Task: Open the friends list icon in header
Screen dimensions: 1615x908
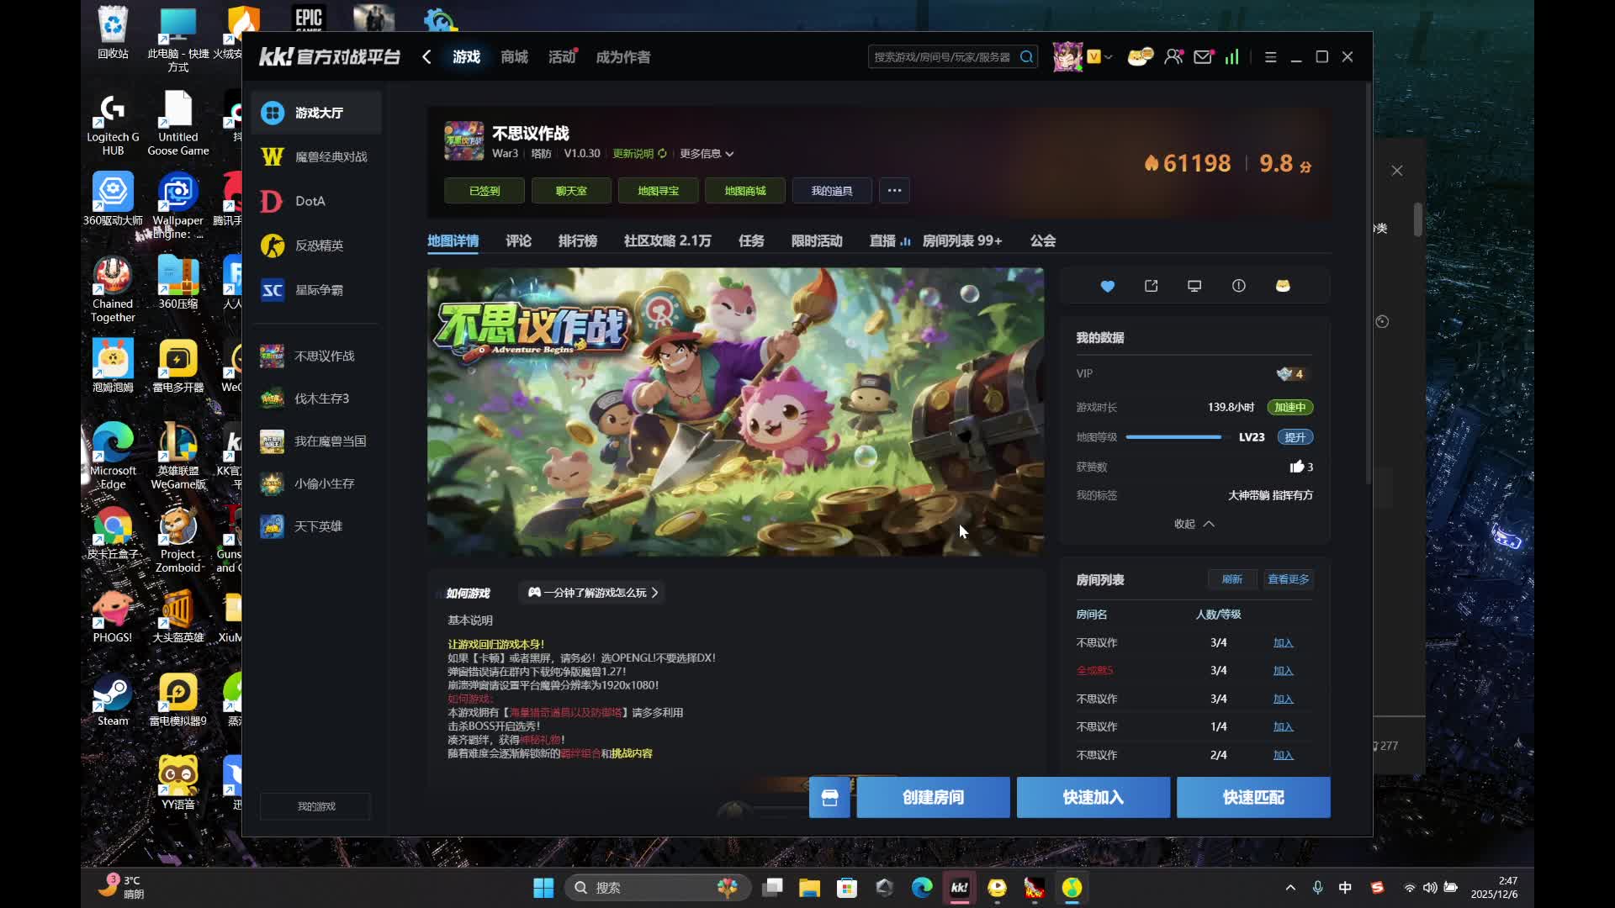Action: coord(1173,57)
